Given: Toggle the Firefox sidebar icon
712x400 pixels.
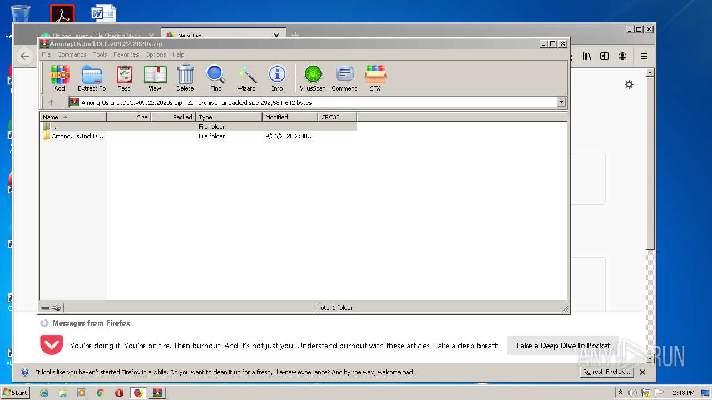Looking at the screenshot, I should pos(605,56).
